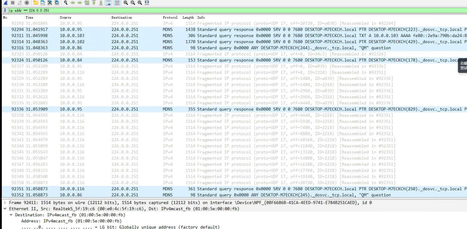This screenshot has width=467, height=229.
Task: Select packet 92311 from 10.0.0.103
Action: pos(234,35)
